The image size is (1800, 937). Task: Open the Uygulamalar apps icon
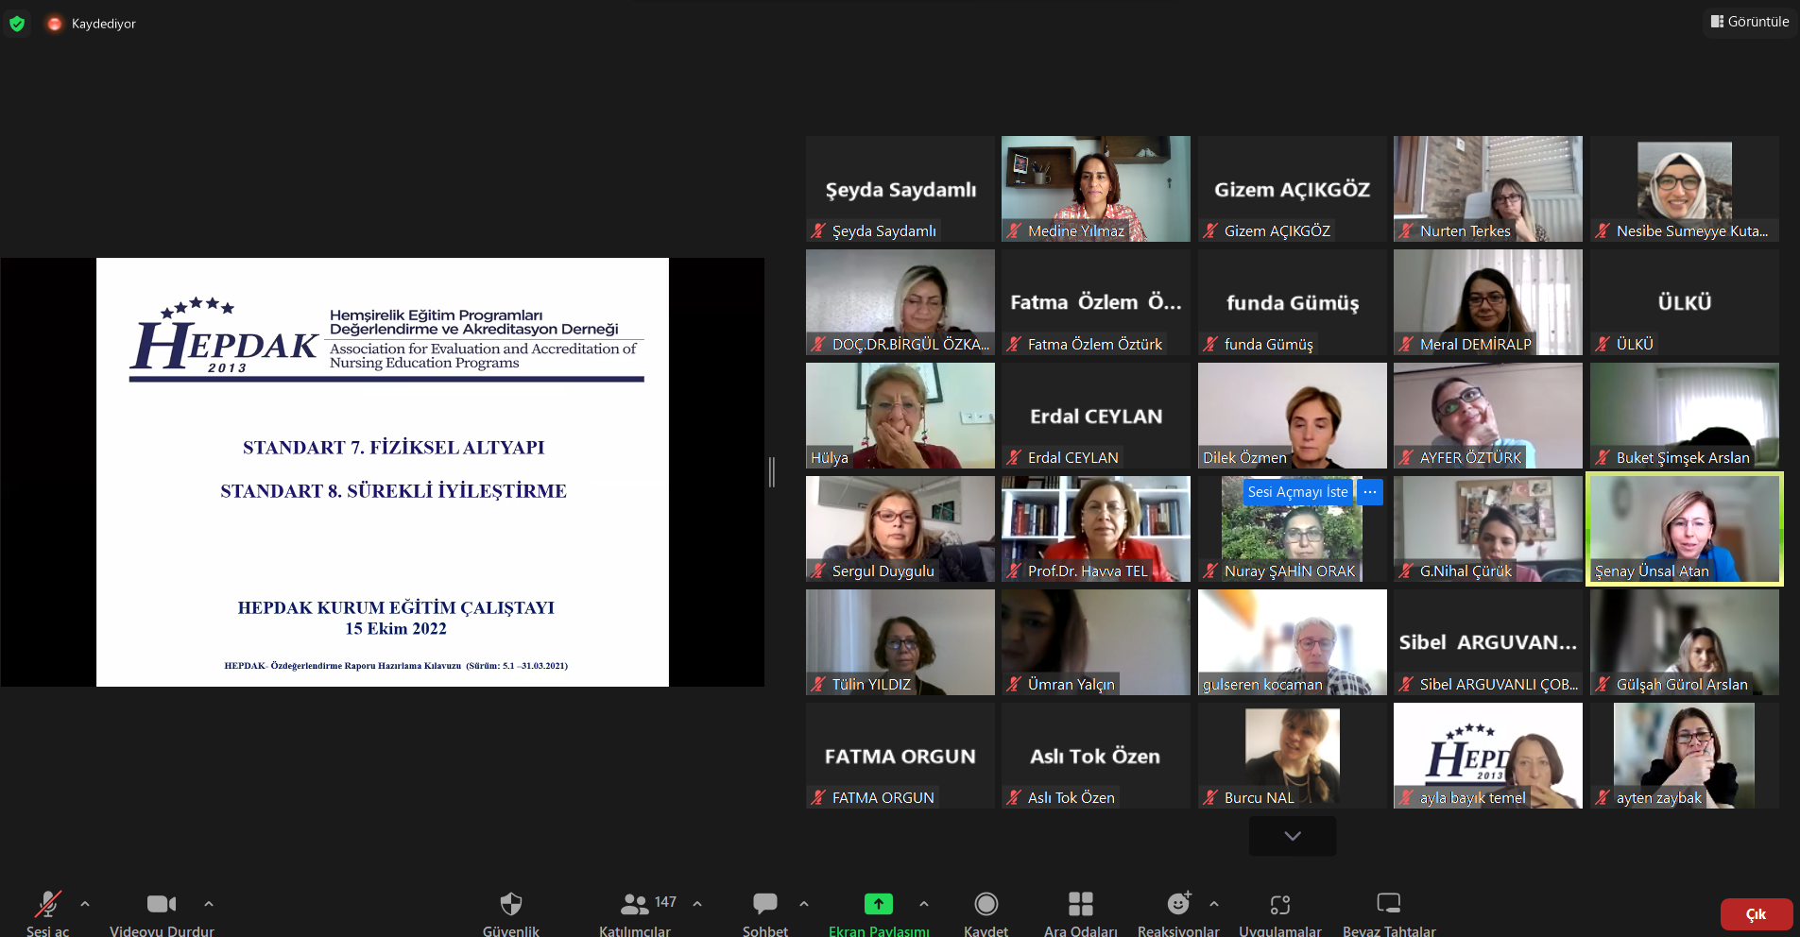click(x=1280, y=904)
